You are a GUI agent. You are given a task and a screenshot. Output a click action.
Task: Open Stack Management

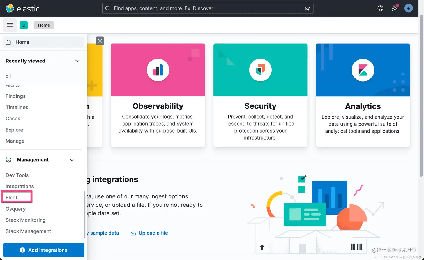coord(28,231)
